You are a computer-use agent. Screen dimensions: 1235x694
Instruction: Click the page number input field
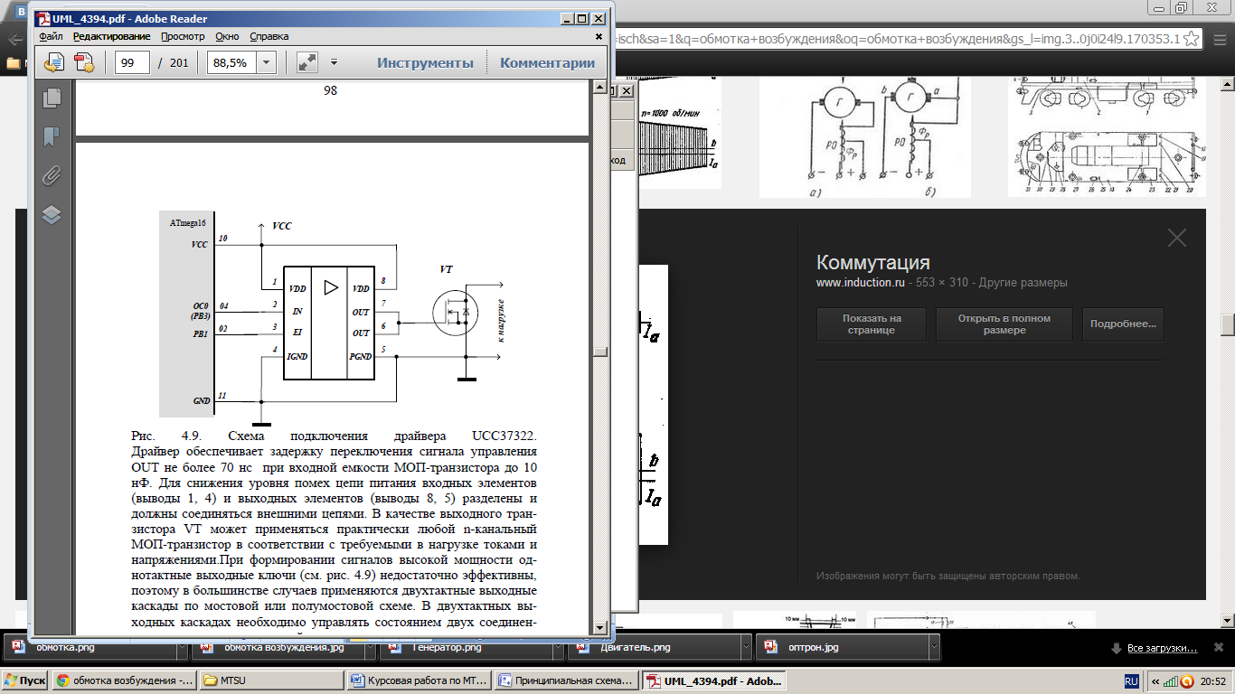(x=133, y=62)
